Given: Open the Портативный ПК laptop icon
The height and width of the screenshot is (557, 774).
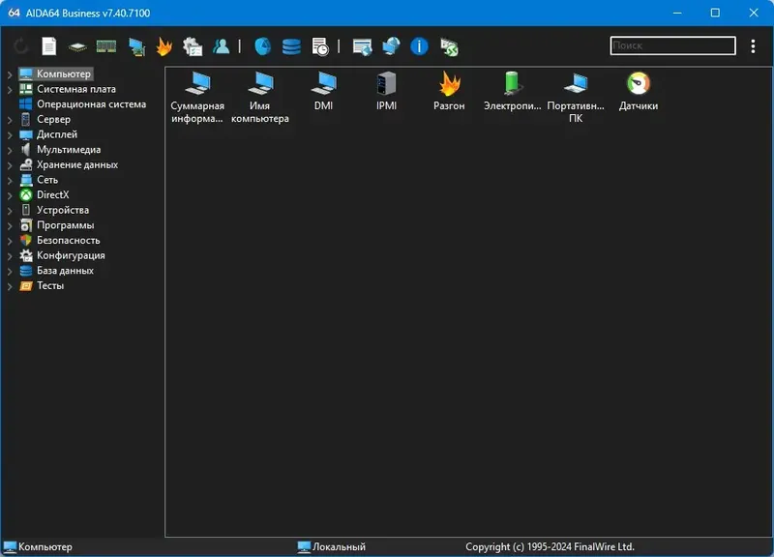Looking at the screenshot, I should [x=575, y=85].
